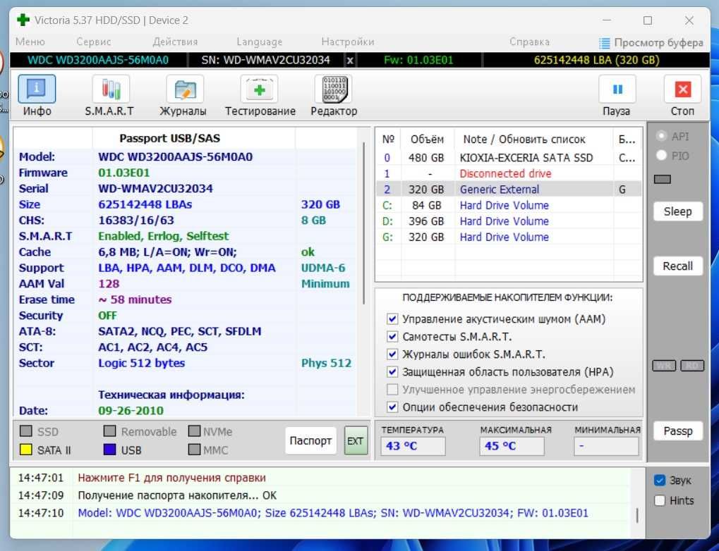This screenshot has height=551, width=719.
Task: Click the gray MMC indicator swatch
Action: 195,450
